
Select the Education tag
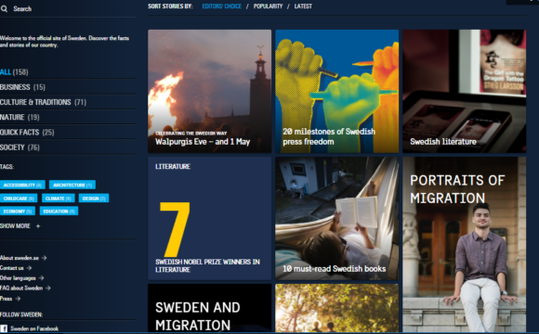[x=59, y=212]
